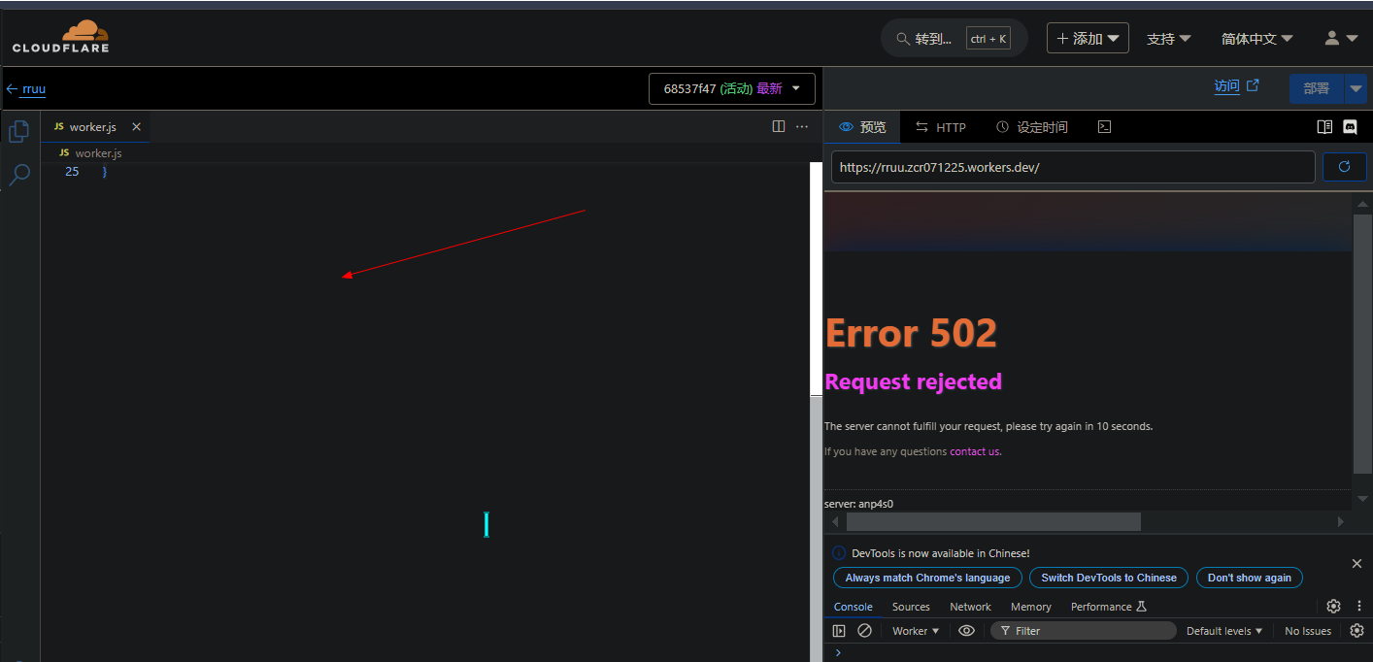Close the worker.js editor tab
Screen dimensions: 1373x662
[136, 127]
